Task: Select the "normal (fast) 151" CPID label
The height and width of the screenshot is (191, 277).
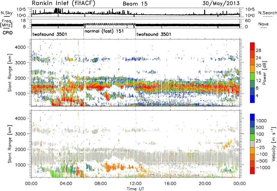Action: point(104,31)
